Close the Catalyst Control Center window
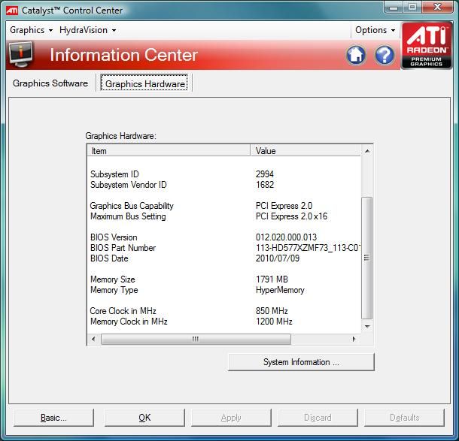The width and height of the screenshot is (459, 441). [437, 7]
